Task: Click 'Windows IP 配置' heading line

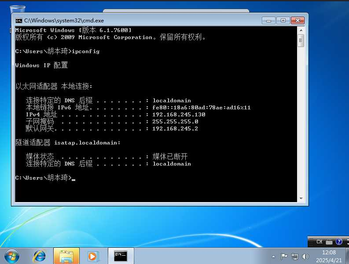Action: 42,65
